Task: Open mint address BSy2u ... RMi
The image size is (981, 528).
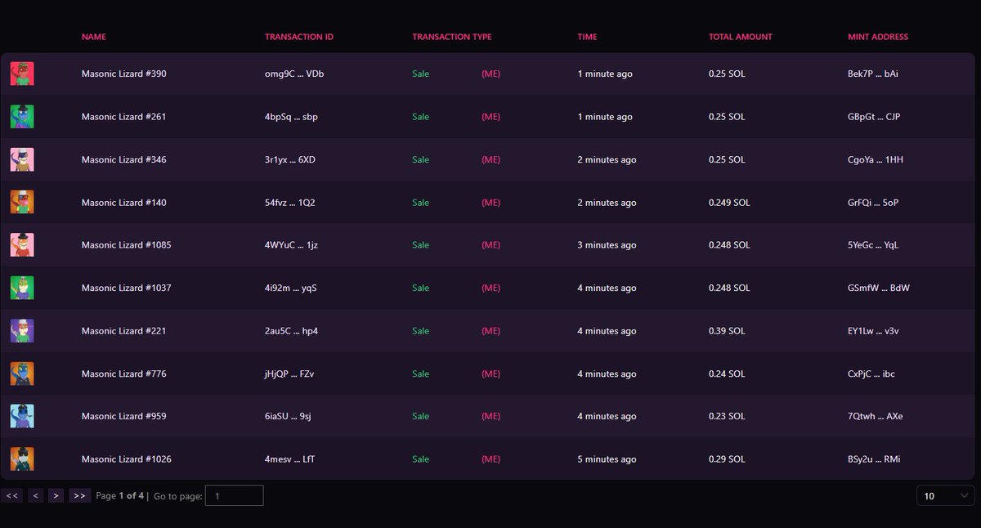Action: tap(875, 459)
